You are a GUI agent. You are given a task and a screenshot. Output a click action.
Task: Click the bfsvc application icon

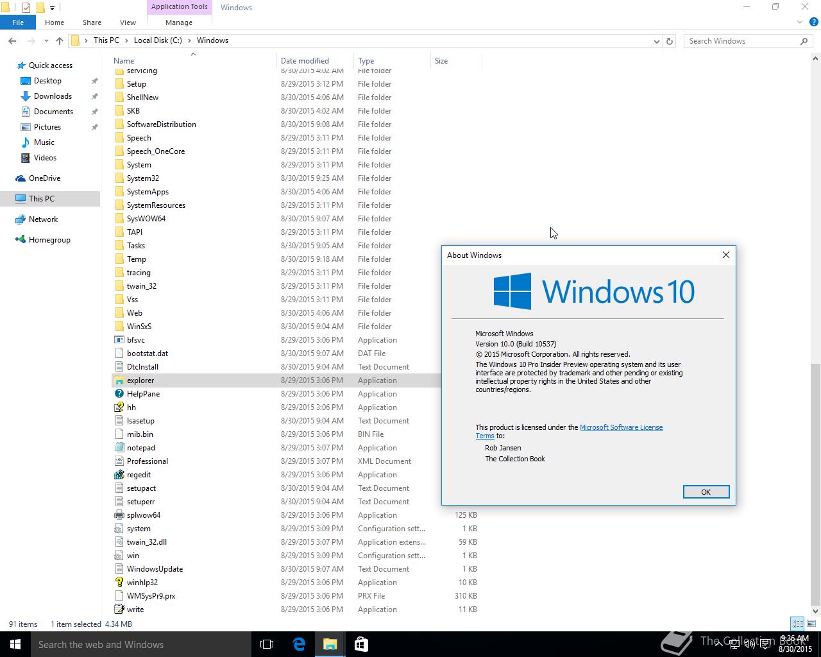click(119, 340)
